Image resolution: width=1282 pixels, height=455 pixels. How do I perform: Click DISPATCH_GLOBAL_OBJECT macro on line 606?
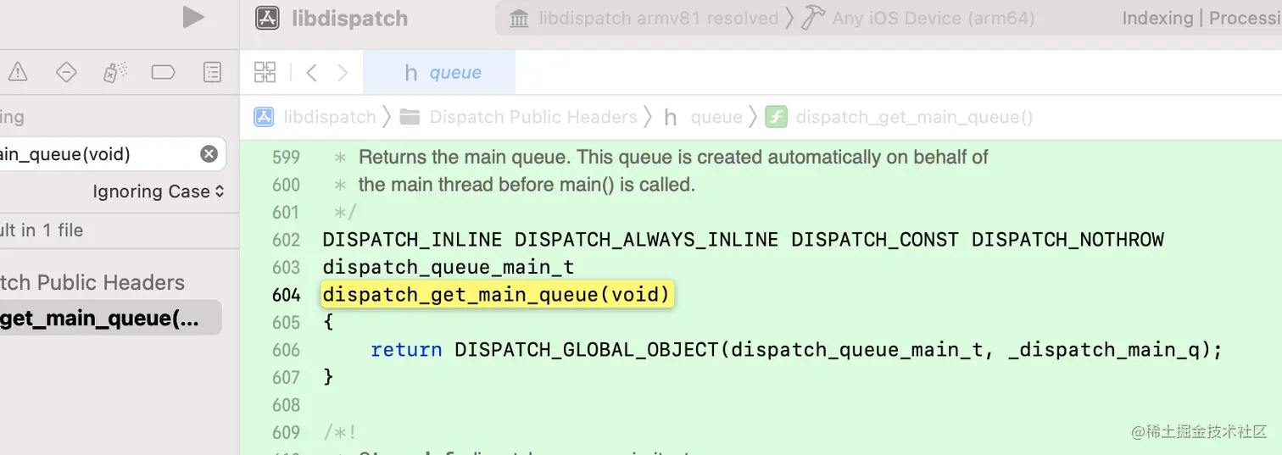pyautogui.click(x=587, y=350)
